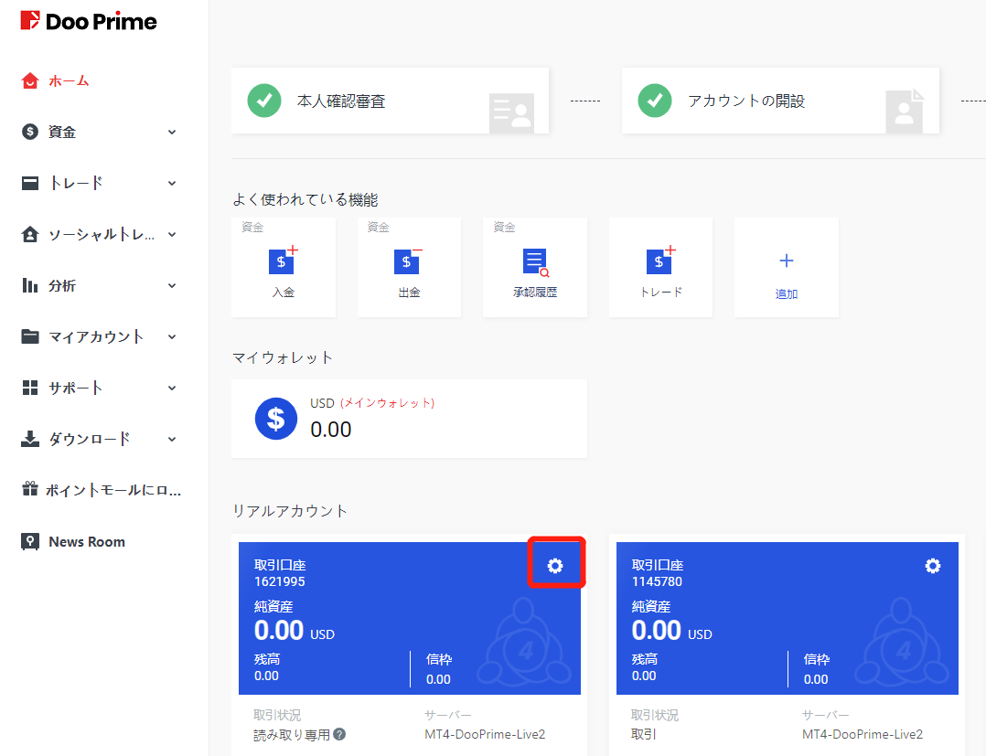Click the document icon in アカウントの開設
986x756 pixels.
(x=906, y=112)
